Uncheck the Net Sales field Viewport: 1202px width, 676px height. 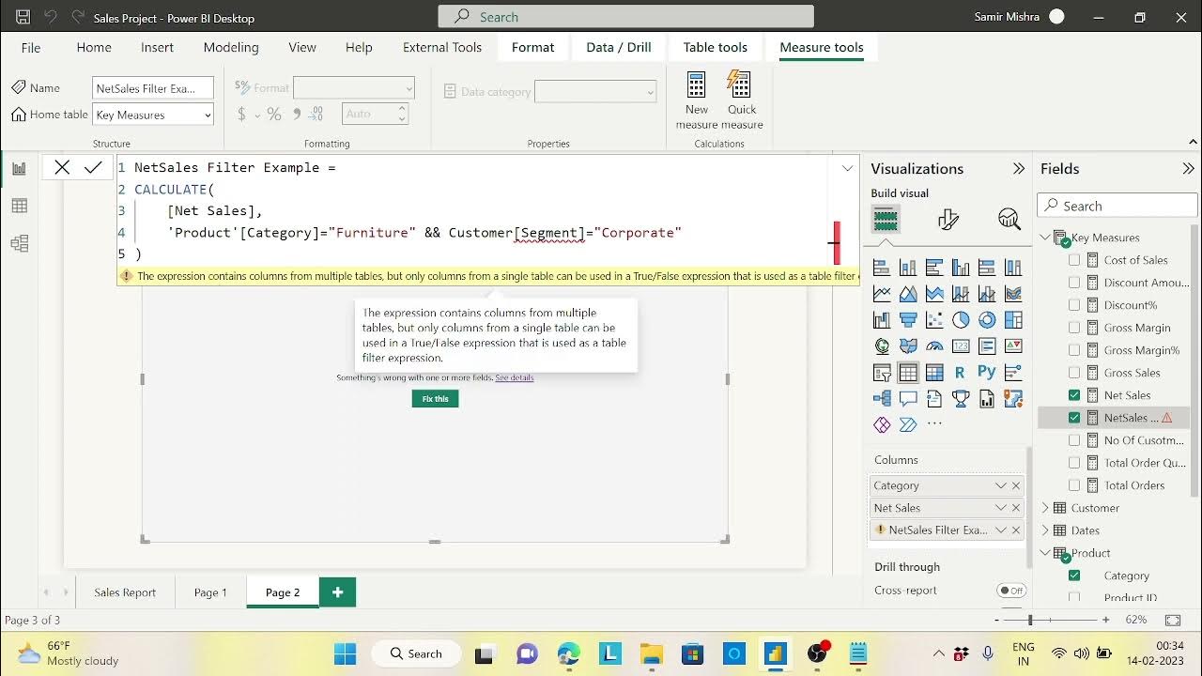1074,395
